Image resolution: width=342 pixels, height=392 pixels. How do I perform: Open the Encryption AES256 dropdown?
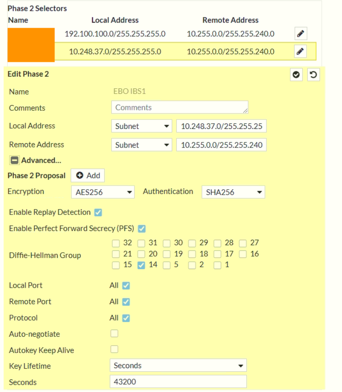[x=103, y=192]
